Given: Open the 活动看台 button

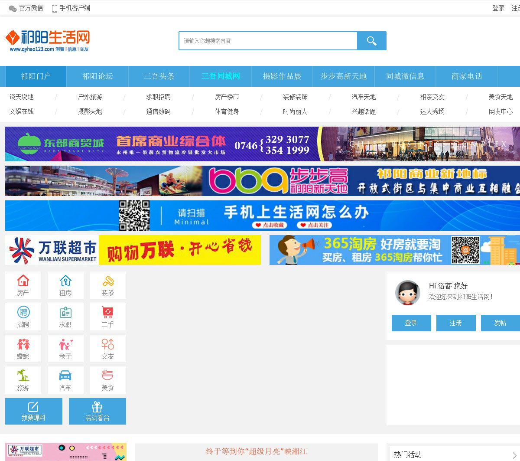Looking at the screenshot, I should (97, 411).
